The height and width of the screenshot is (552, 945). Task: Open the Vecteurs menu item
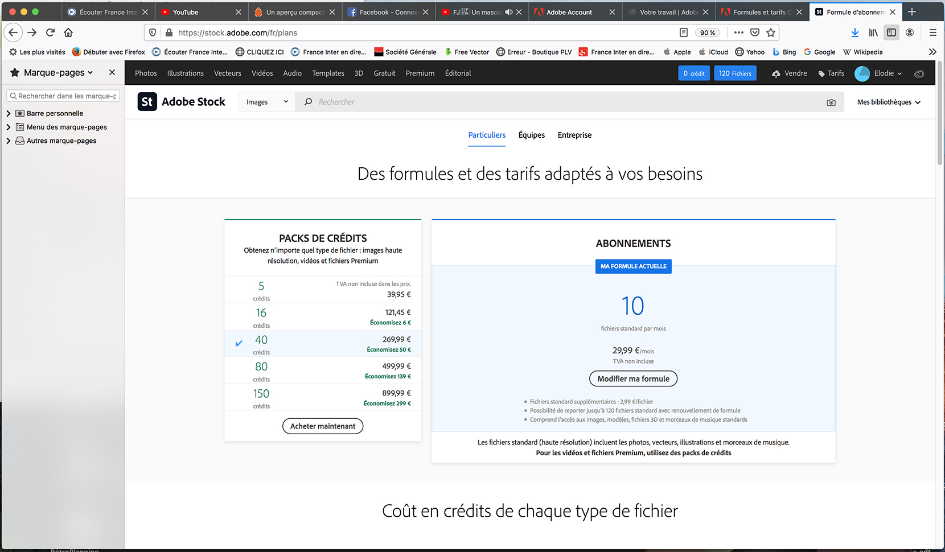point(228,73)
